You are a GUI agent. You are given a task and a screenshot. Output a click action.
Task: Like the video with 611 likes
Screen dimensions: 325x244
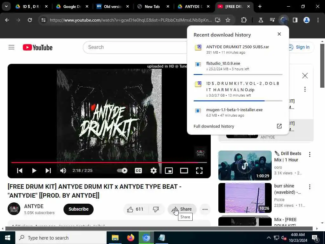click(135, 209)
